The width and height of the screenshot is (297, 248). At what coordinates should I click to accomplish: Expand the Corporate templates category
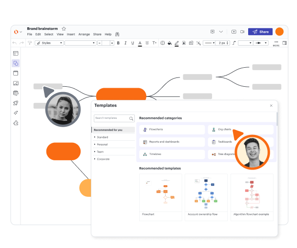pyautogui.click(x=103, y=159)
